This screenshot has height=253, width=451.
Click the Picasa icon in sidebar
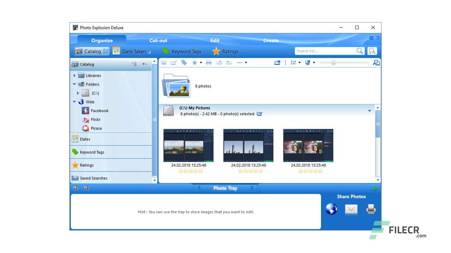[x=85, y=128]
